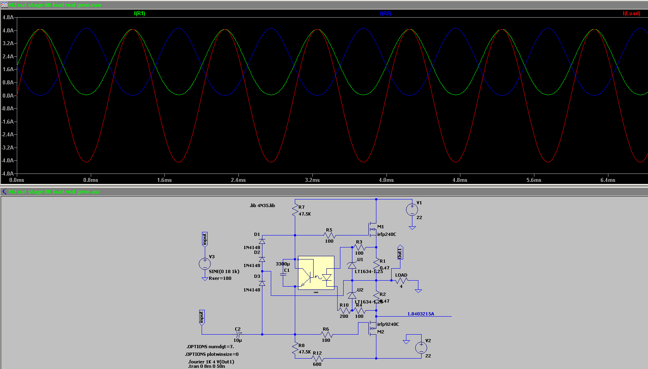Click the input flag near C2

[x=202, y=317]
